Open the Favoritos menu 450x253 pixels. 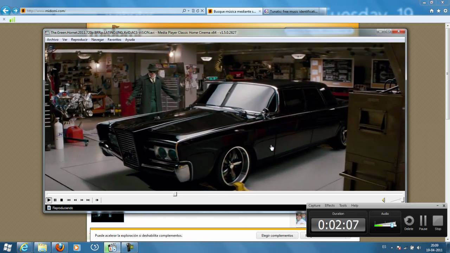pos(115,40)
